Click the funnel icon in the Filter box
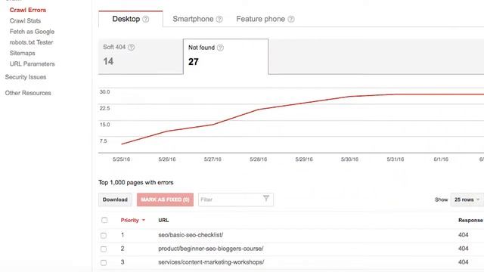Image resolution: width=484 pixels, height=272 pixels. click(x=266, y=198)
